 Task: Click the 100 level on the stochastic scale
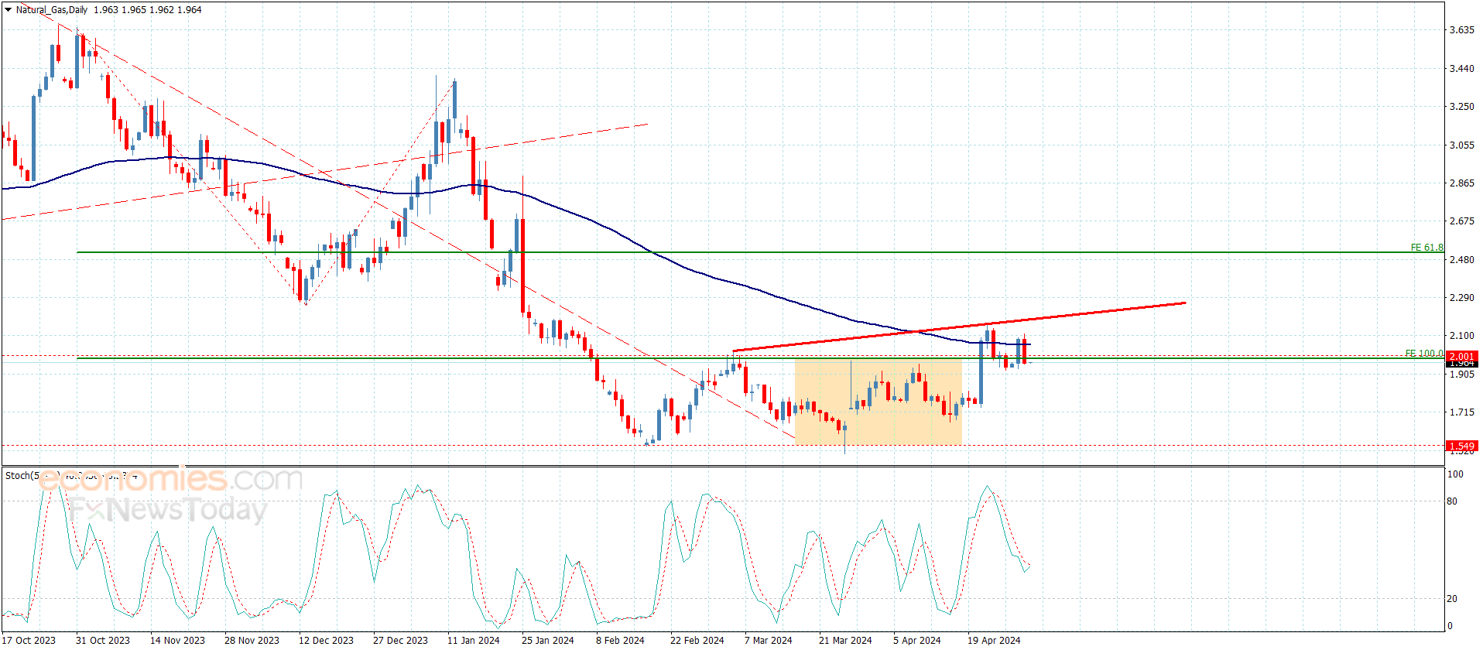(x=1455, y=474)
